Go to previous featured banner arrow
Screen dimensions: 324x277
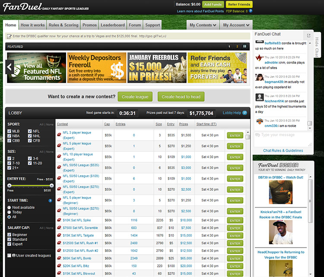click(10, 67)
